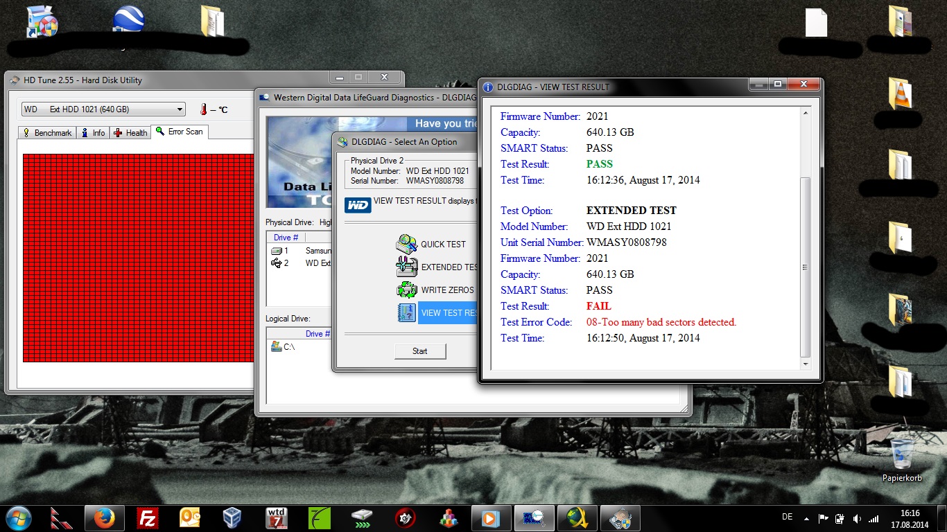The image size is (947, 532).
Task: Open the volume control in tray
Action: [x=857, y=518]
